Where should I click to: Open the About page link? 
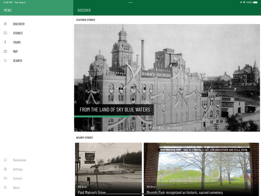click(16, 188)
